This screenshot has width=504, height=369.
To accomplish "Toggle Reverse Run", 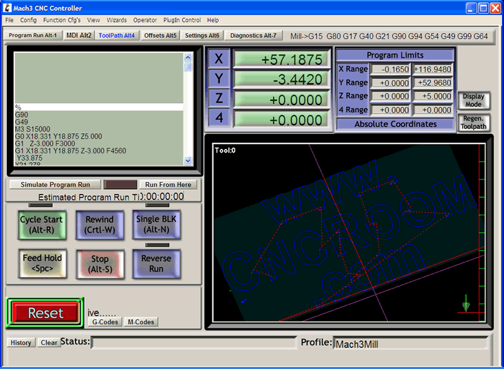I will (x=156, y=264).
